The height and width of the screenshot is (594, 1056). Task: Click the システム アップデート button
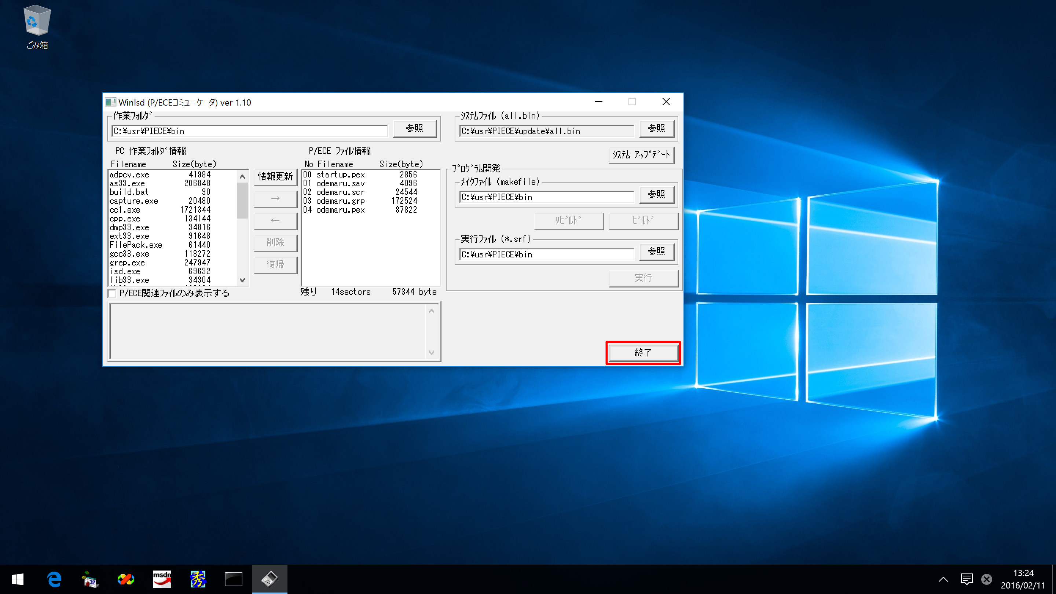641,155
